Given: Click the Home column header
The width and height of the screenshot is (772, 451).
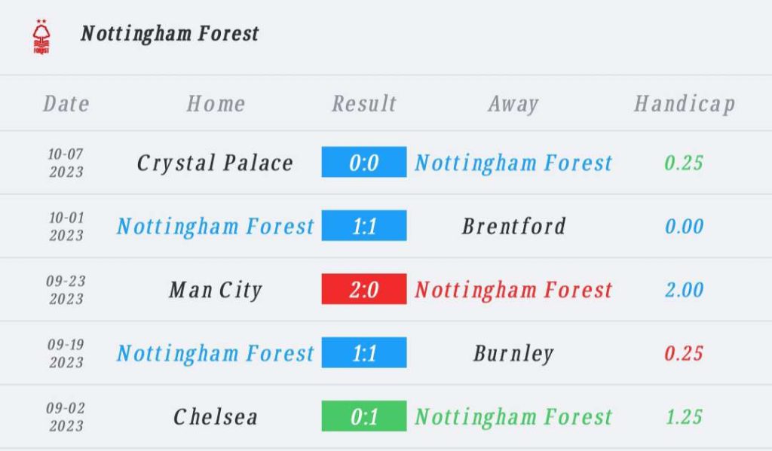Looking at the screenshot, I should pyautogui.click(x=216, y=104).
